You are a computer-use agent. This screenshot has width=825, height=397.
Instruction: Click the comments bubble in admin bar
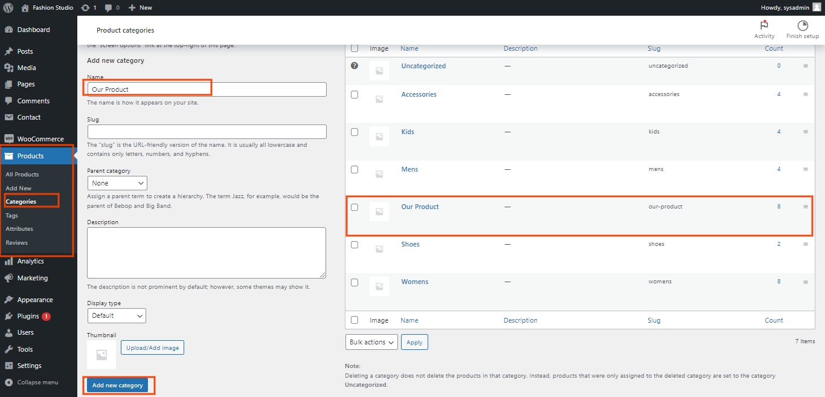click(108, 7)
